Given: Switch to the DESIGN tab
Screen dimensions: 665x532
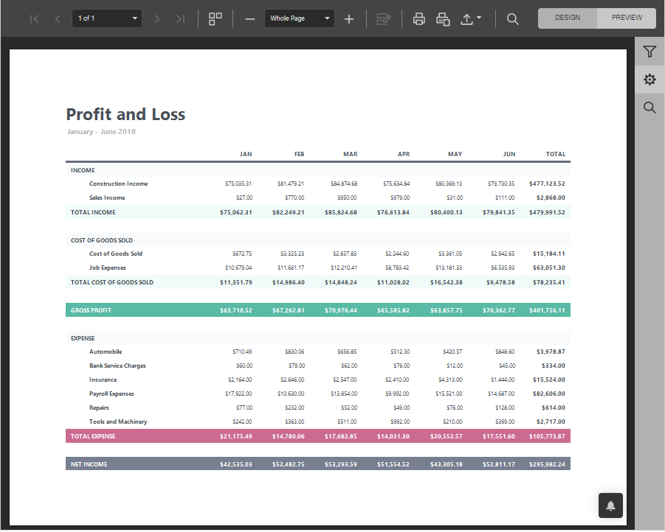Looking at the screenshot, I should (x=568, y=18).
